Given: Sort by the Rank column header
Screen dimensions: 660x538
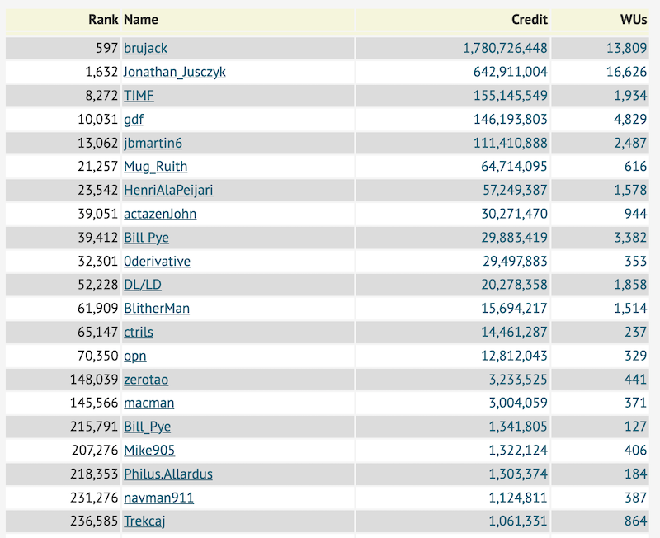Looking at the screenshot, I should coord(104,19).
